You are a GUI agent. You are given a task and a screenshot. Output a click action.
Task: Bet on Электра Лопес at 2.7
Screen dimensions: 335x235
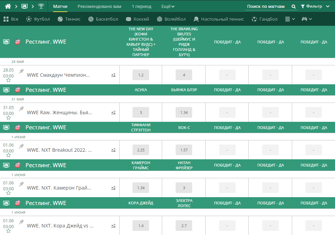(x=184, y=226)
